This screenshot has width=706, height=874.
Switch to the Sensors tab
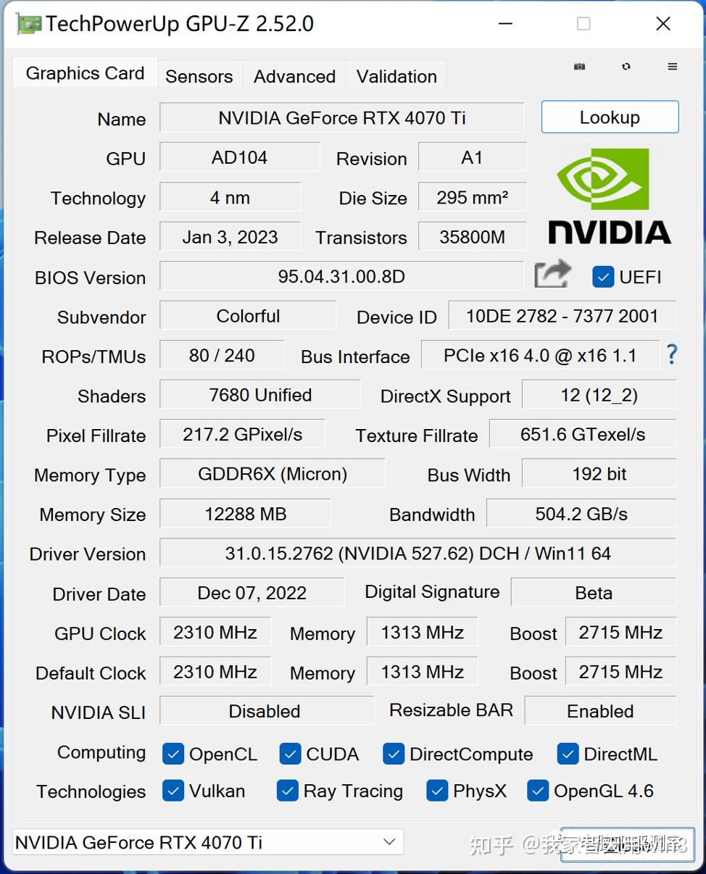click(199, 75)
